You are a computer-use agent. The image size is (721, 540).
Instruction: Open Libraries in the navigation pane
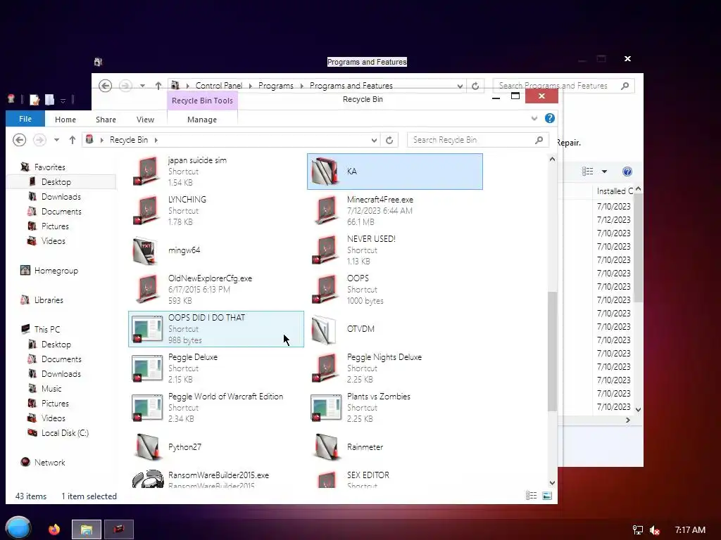(49, 300)
